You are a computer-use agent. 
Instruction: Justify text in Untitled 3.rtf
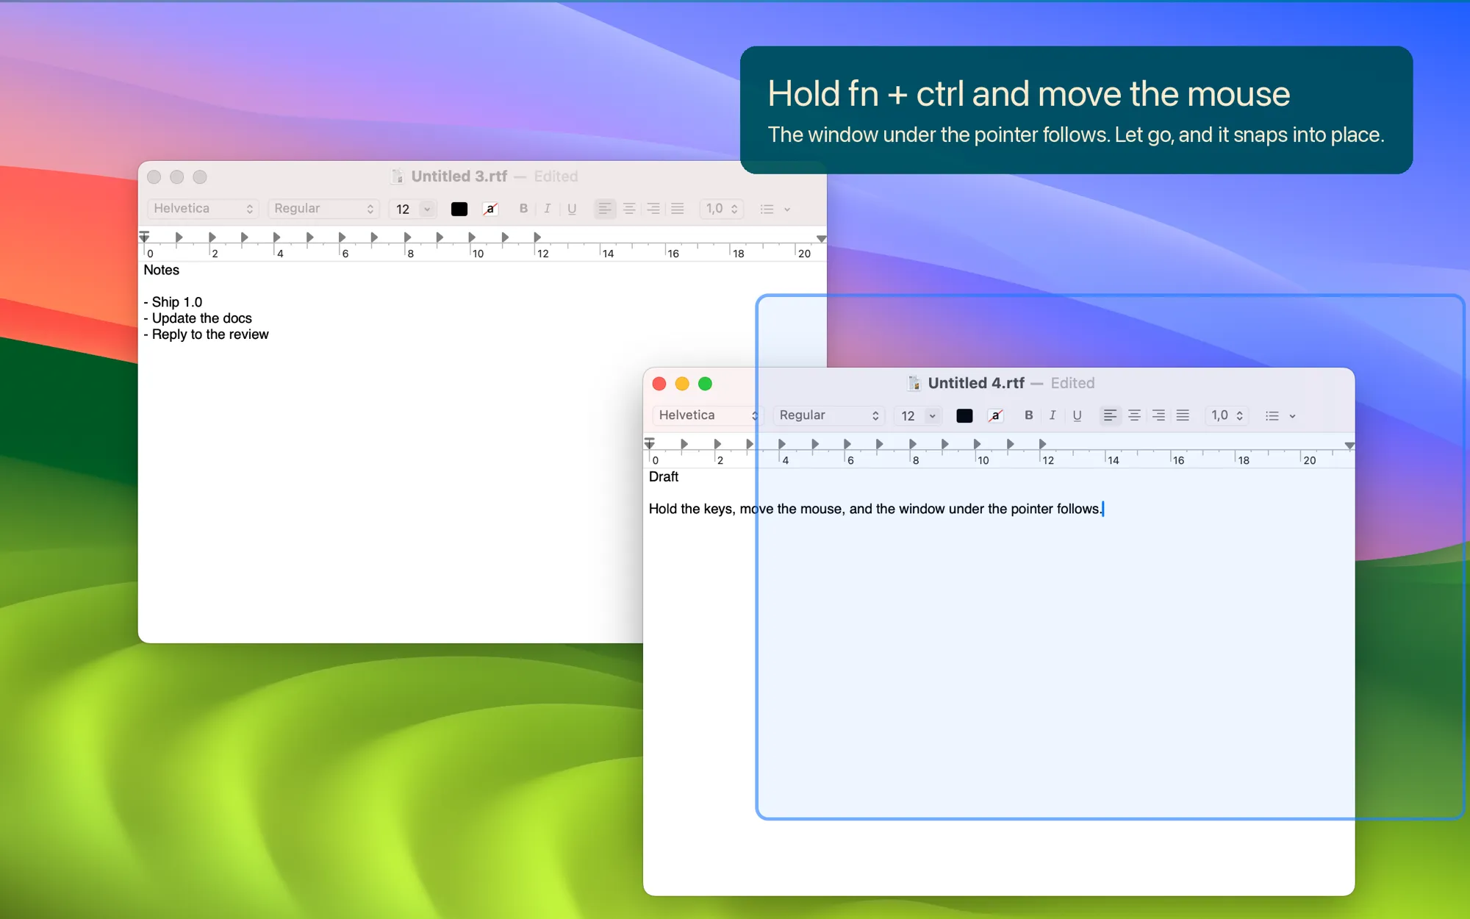[678, 209]
